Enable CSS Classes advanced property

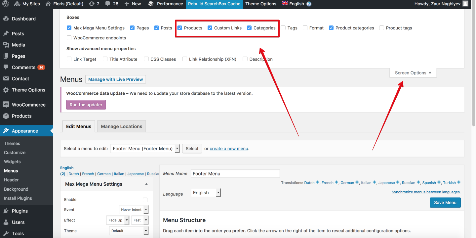pyautogui.click(x=146, y=59)
